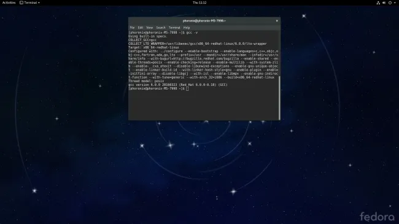The image size is (399, 224).
Task: Open the Help menu in Terminal
Action: tap(187, 28)
